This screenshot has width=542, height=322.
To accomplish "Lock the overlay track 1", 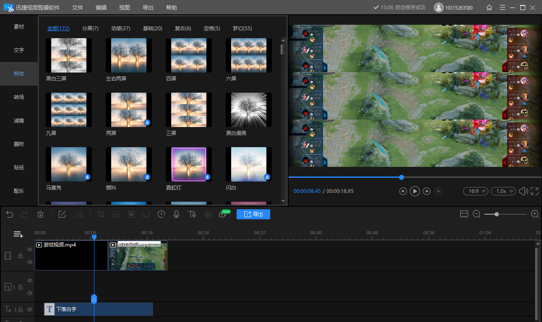I will pyautogui.click(x=21, y=287).
